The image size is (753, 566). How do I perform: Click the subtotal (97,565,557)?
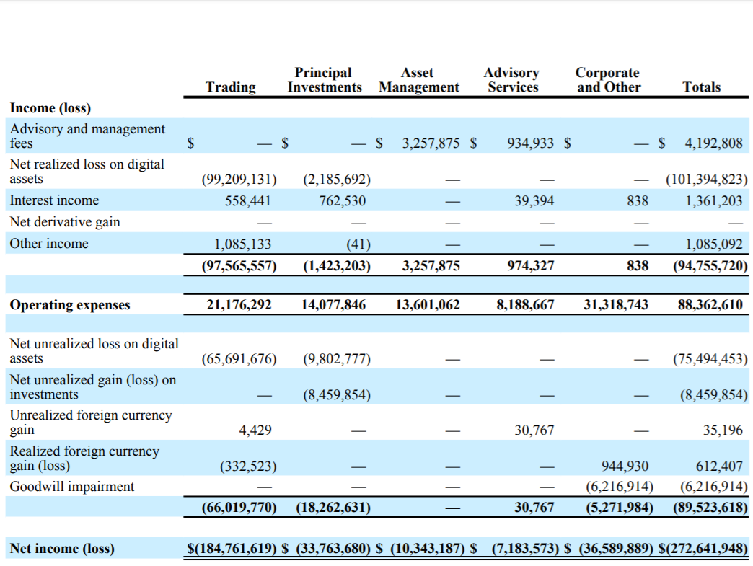coord(239,266)
